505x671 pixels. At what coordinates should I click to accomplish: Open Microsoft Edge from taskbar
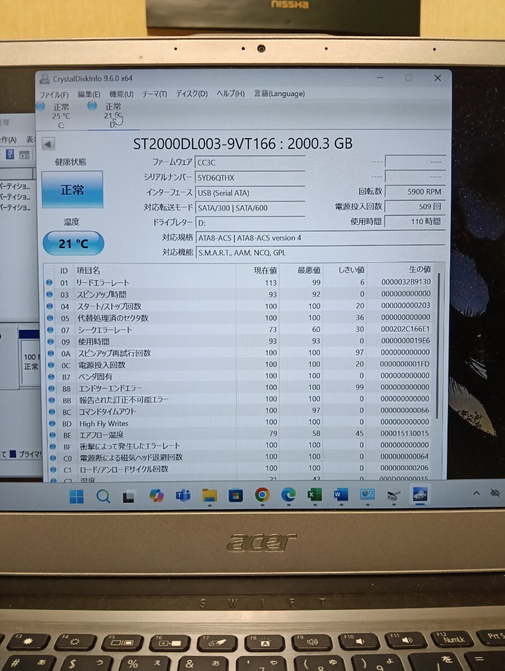tap(288, 495)
